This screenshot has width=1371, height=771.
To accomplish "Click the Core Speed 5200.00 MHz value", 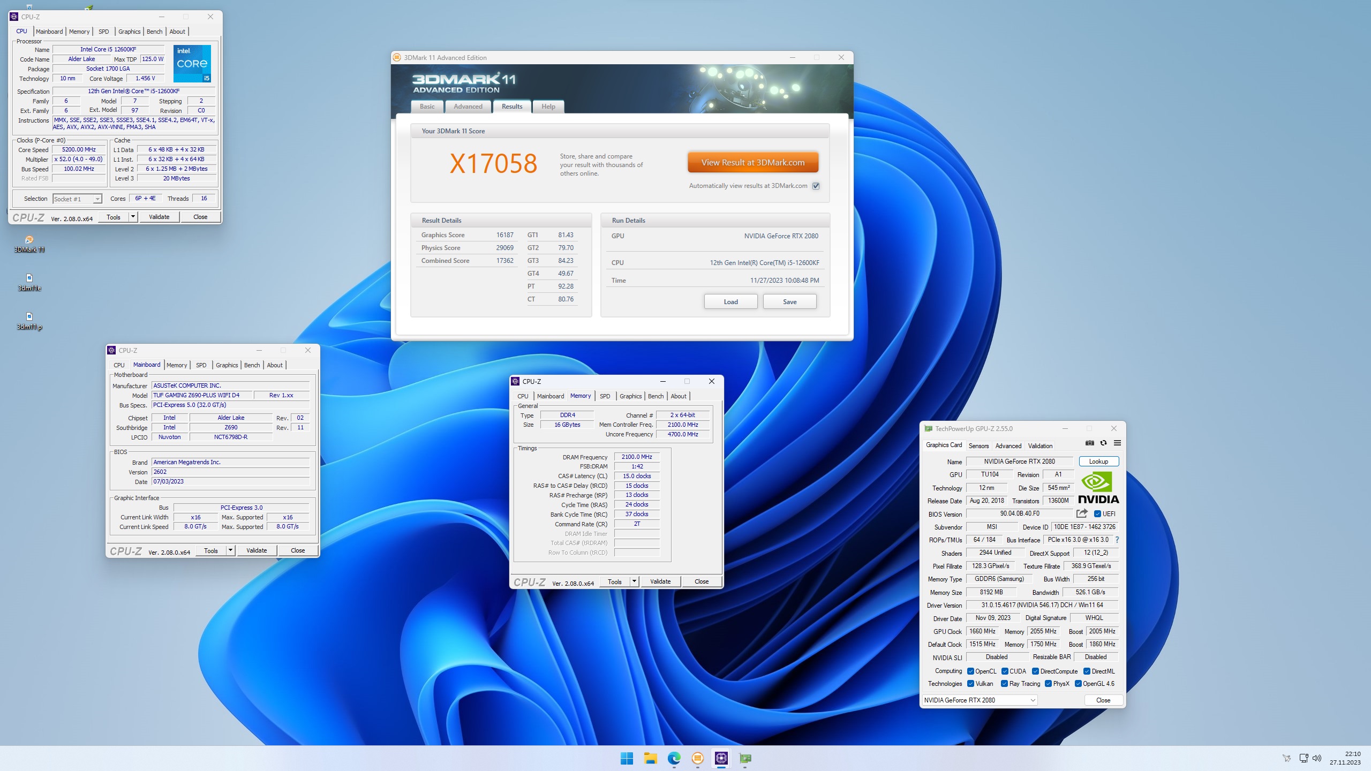I will pos(79,149).
